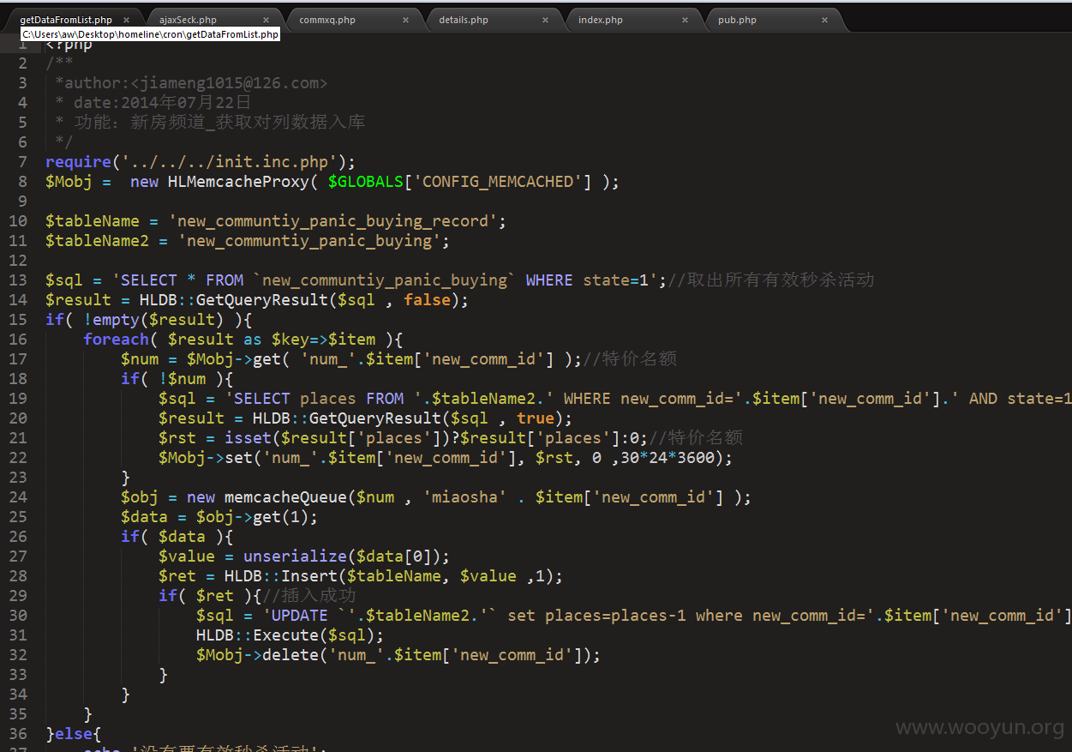Screen dimensions: 1072x752
Task: Click the UPDATE keyword on line 30
Action: coord(300,616)
